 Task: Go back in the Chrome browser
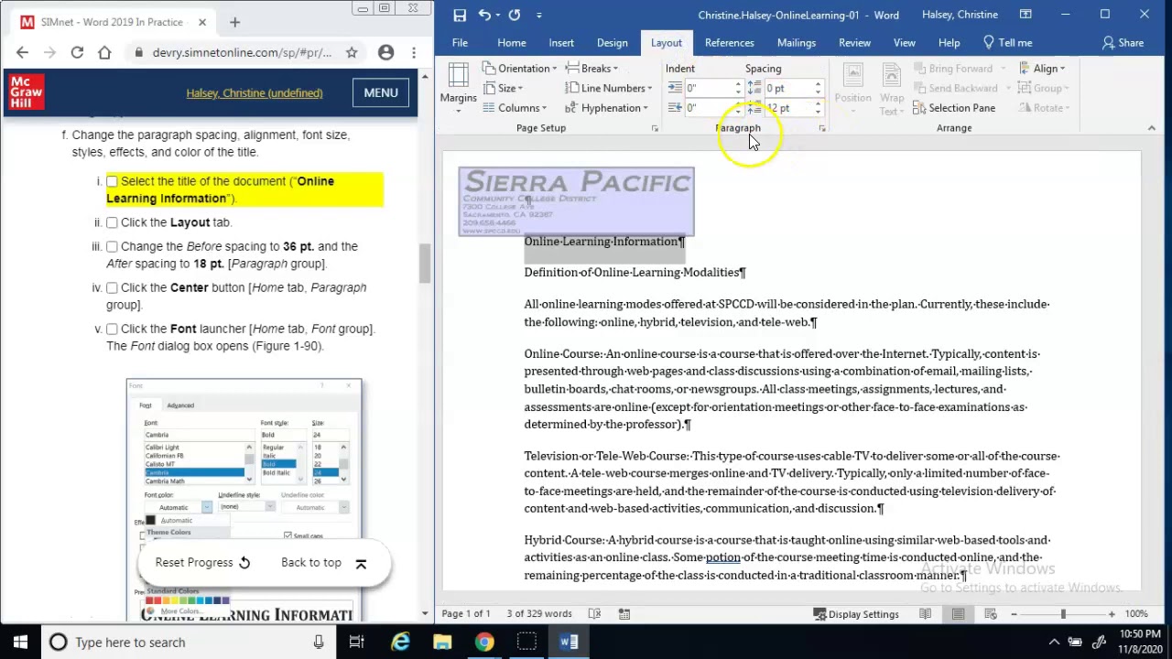(x=22, y=53)
